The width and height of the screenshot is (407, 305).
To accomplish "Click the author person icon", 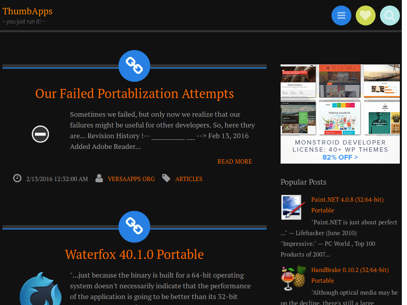I will pos(99,178).
